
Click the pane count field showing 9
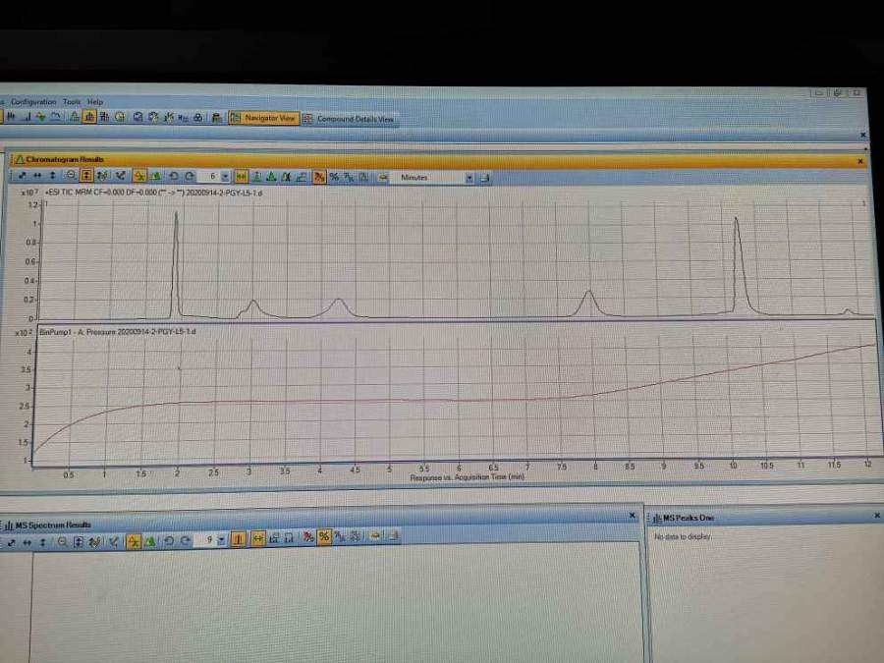tap(204, 540)
